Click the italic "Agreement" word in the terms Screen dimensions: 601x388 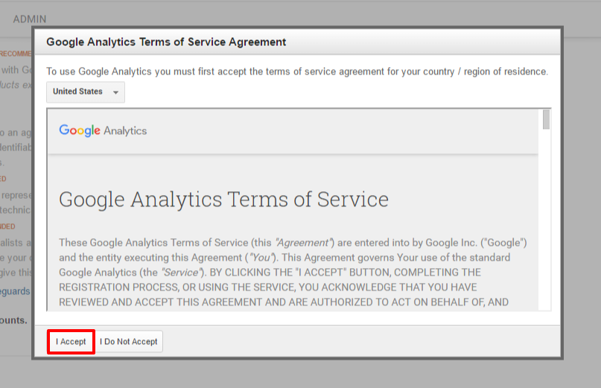(x=303, y=243)
